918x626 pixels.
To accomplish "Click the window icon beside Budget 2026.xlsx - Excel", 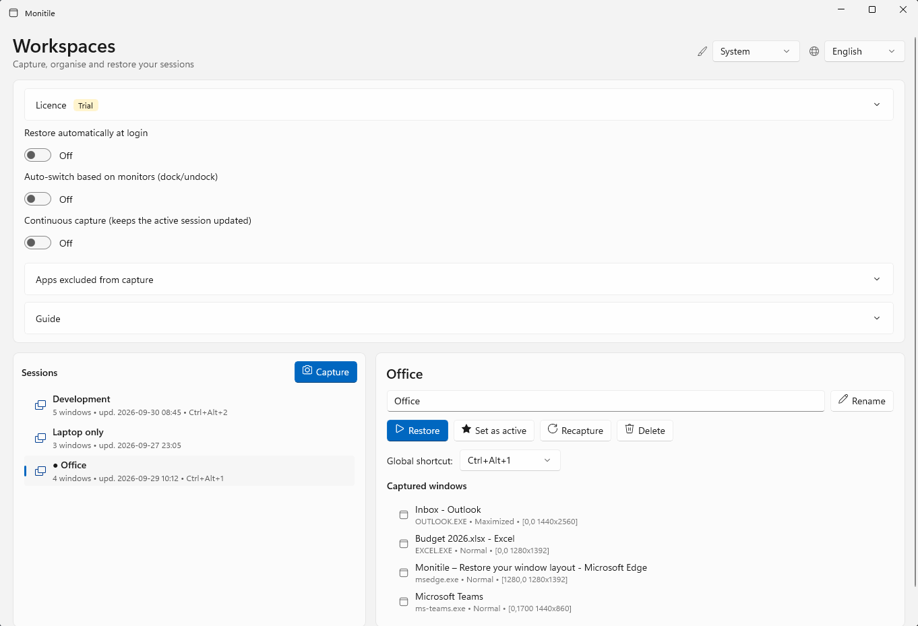I will coord(404,544).
